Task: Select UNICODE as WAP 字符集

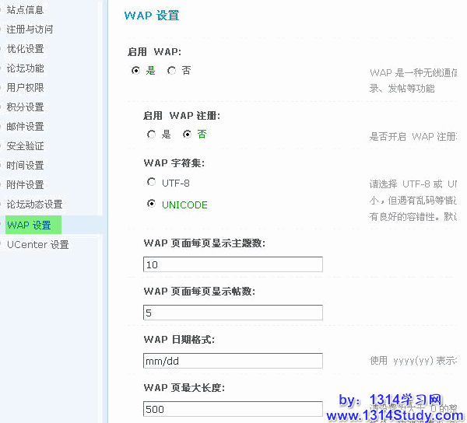Action: [151, 205]
